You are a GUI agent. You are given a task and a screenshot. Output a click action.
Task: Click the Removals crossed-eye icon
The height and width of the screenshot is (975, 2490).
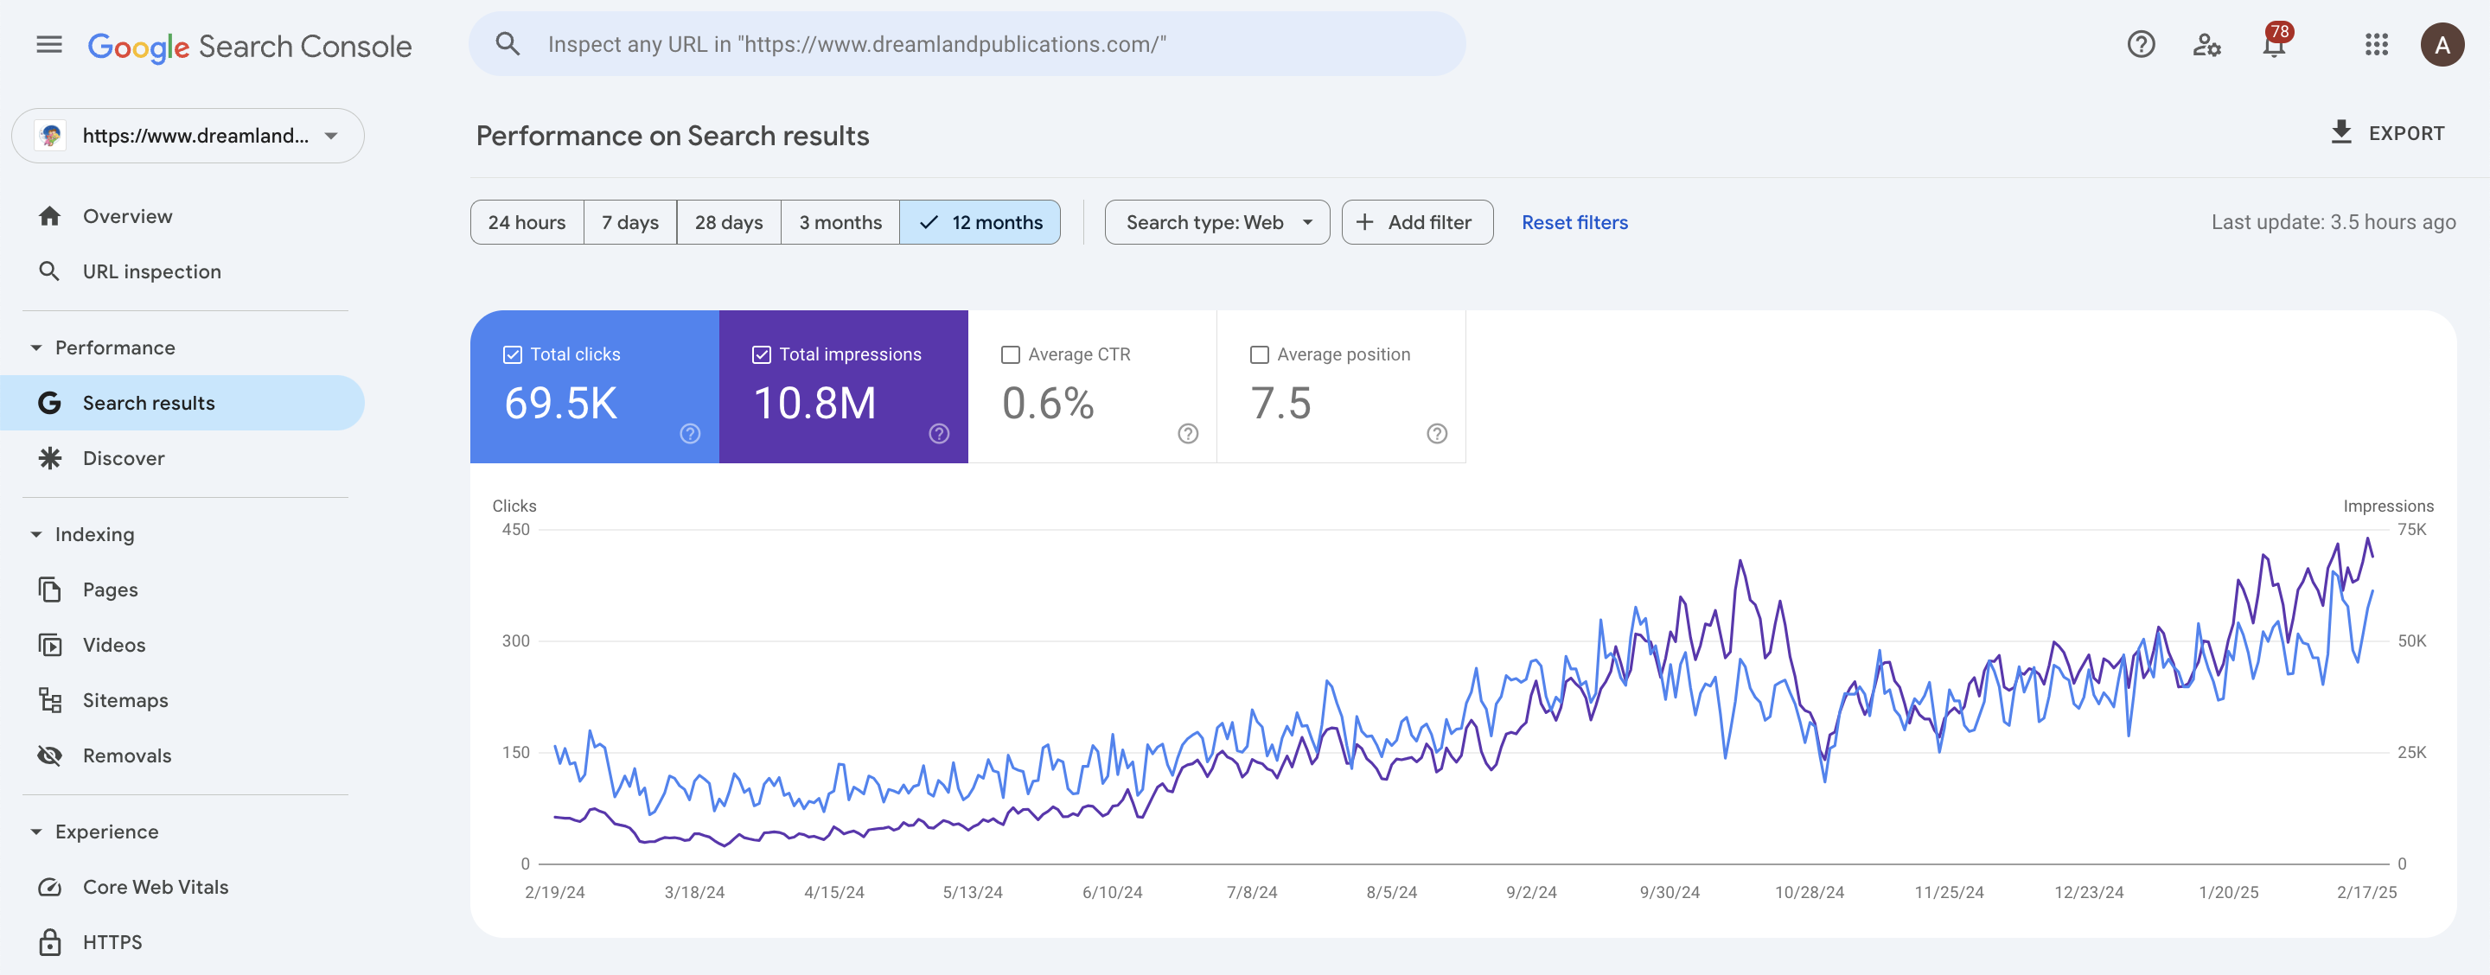[x=50, y=755]
